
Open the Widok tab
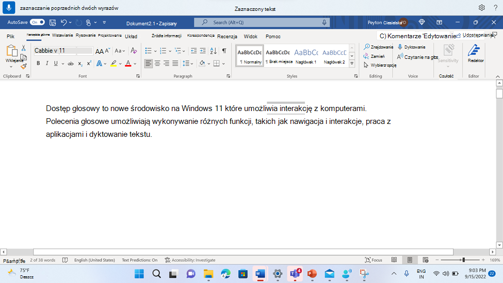click(x=251, y=36)
